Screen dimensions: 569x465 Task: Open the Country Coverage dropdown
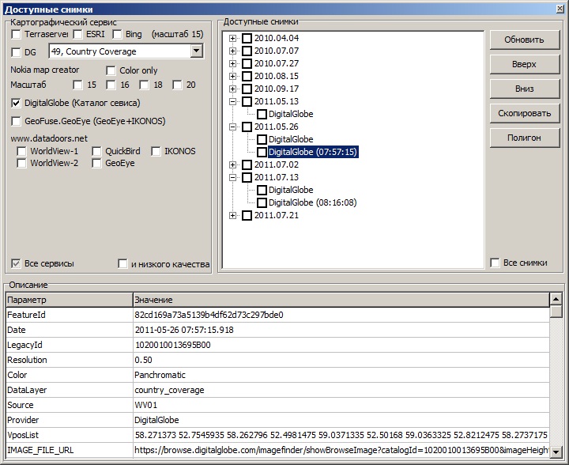[x=196, y=51]
